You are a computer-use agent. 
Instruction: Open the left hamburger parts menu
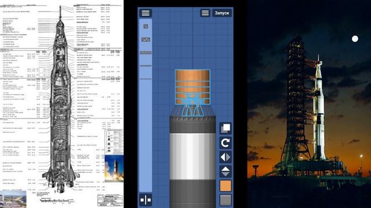coord(146,13)
